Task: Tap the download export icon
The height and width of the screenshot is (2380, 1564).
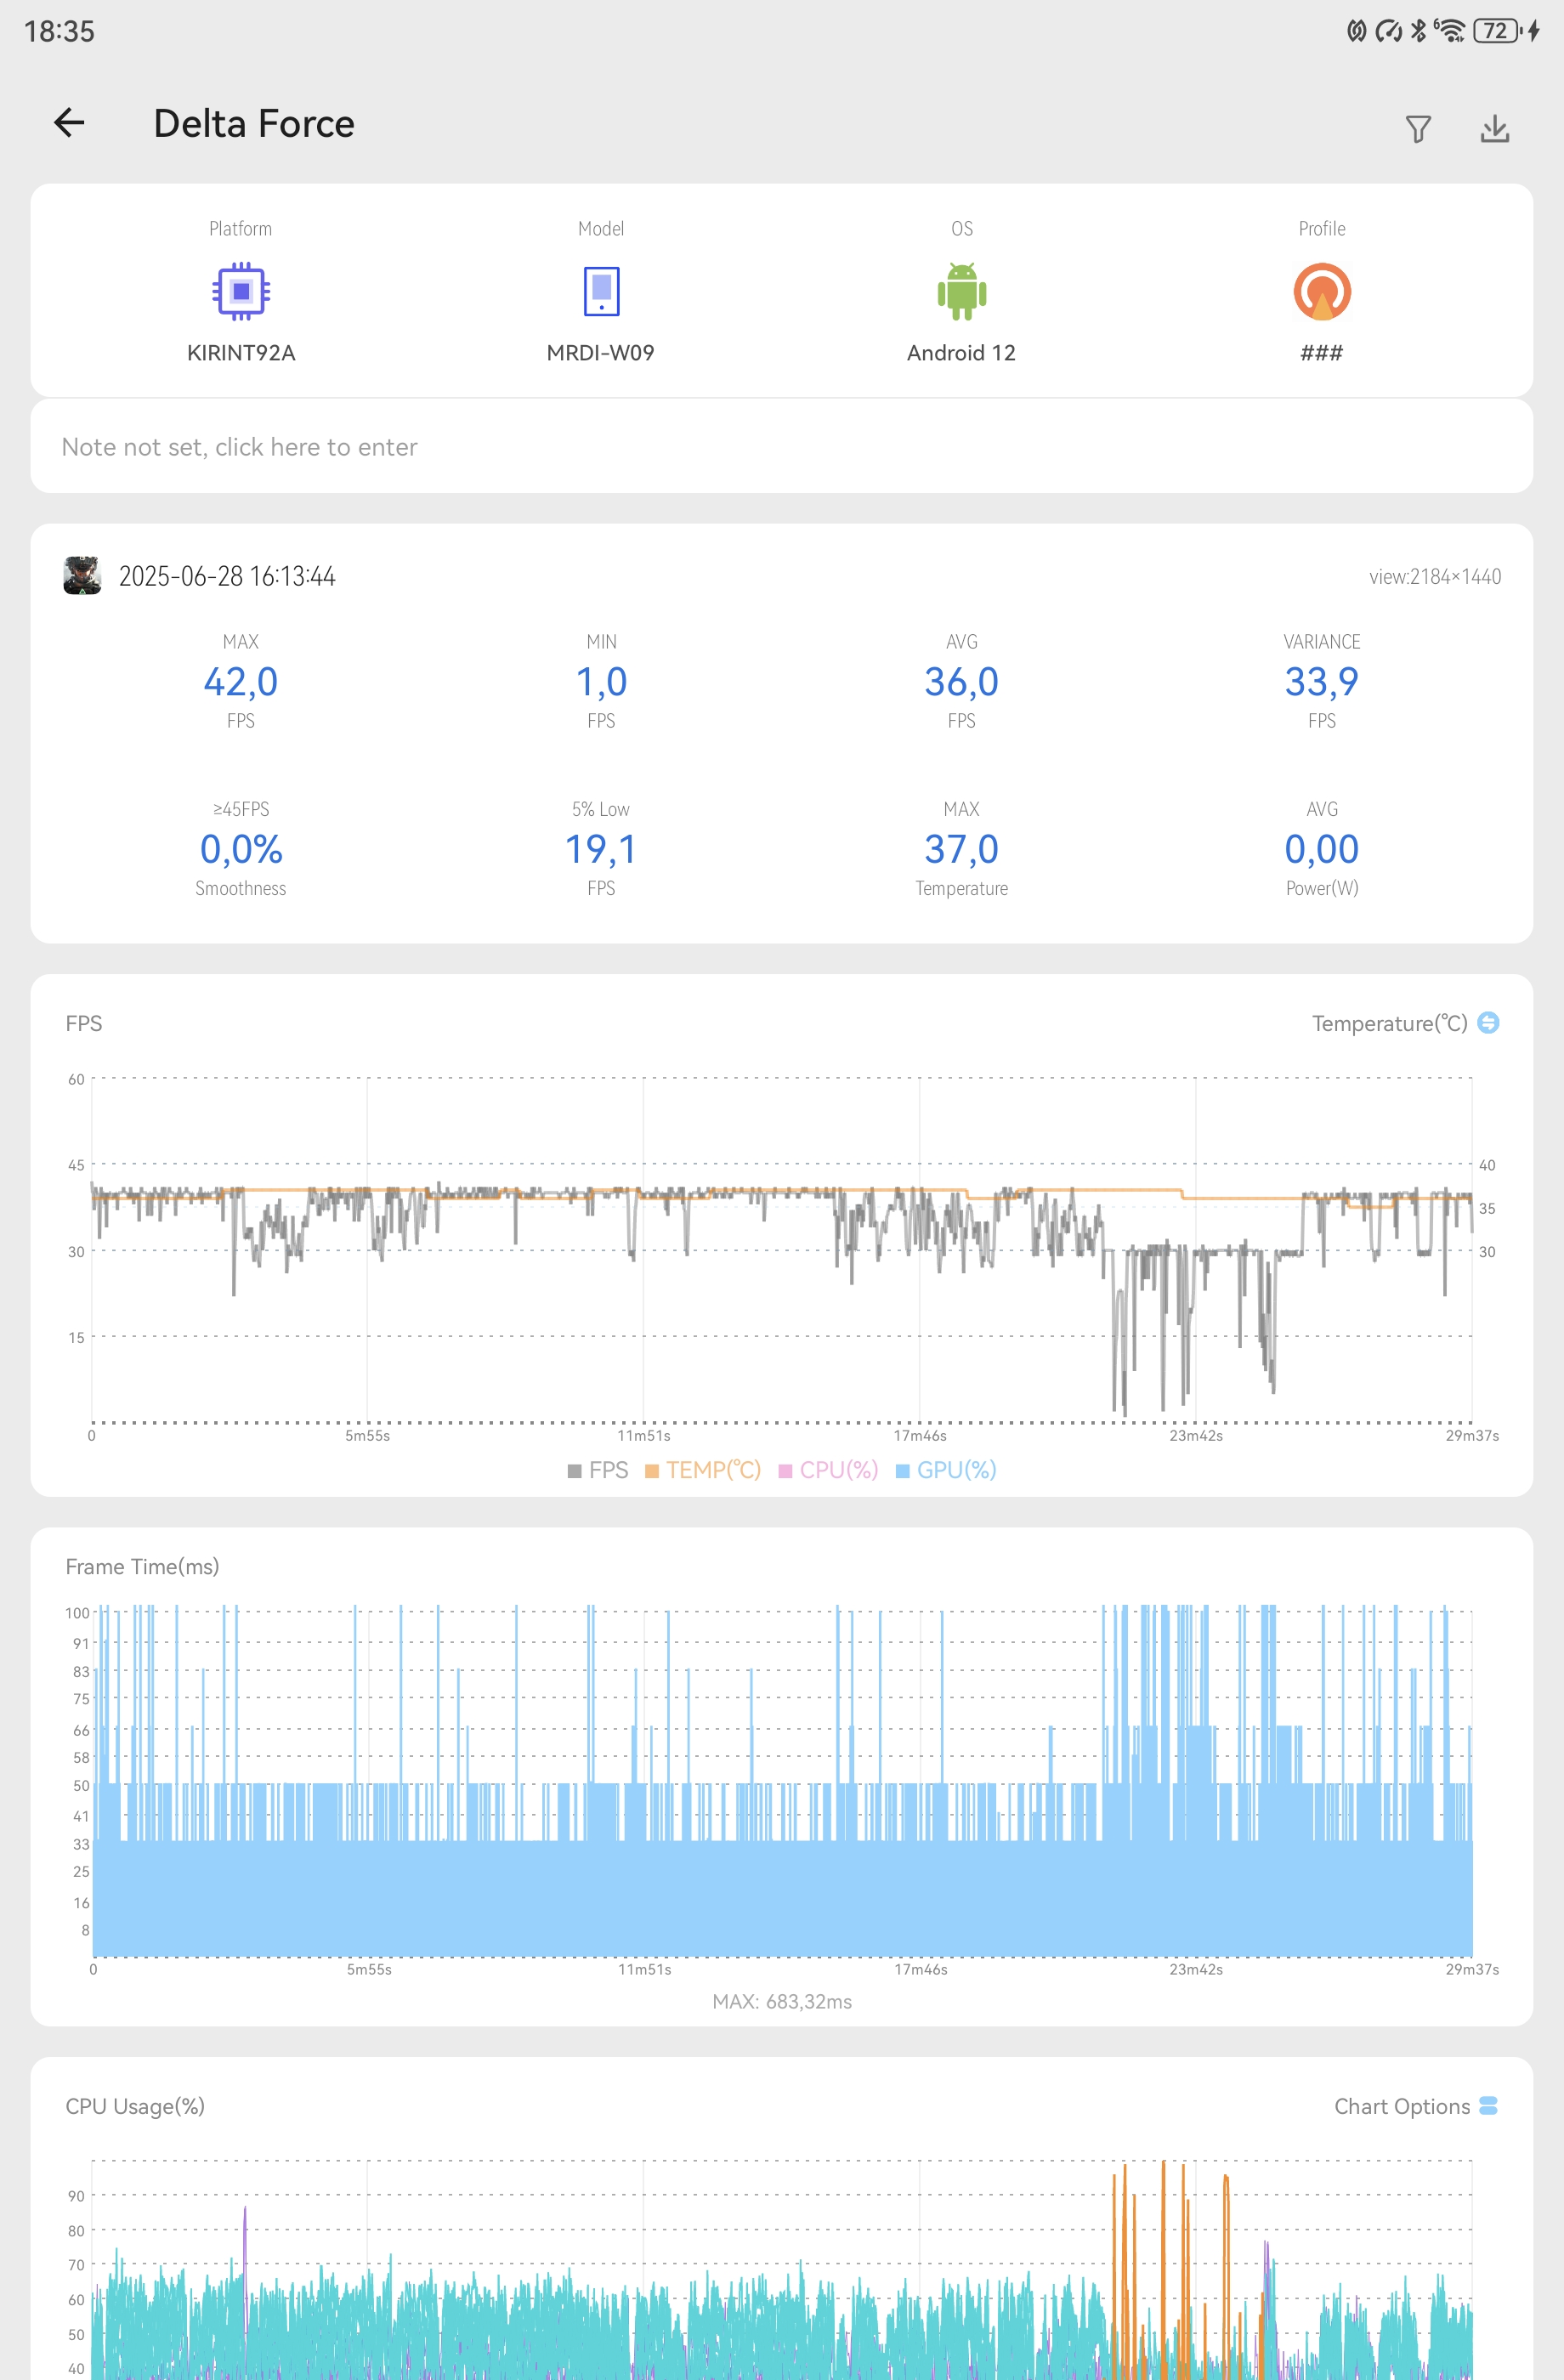Action: 1495,128
